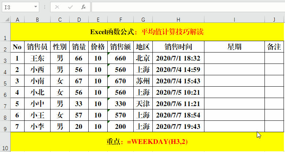Select column D header
Screen dimensions: 285x152
pyautogui.click(x=79, y=20)
